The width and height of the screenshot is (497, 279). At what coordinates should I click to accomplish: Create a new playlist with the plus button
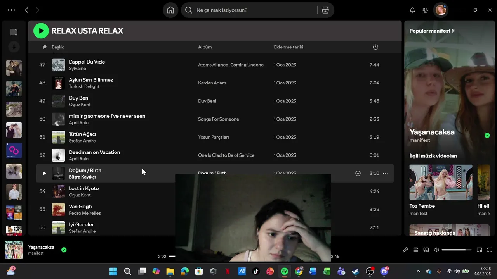pyautogui.click(x=14, y=47)
